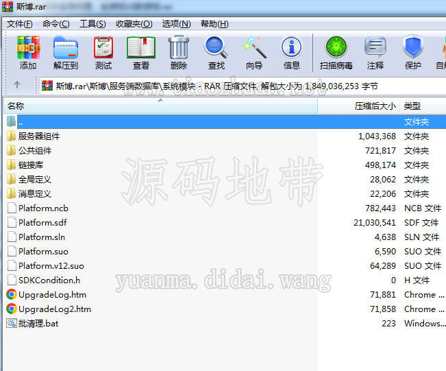The height and width of the screenshot is (371, 446).
Task: Select the 链接库 folder icon
Action: 11,165
